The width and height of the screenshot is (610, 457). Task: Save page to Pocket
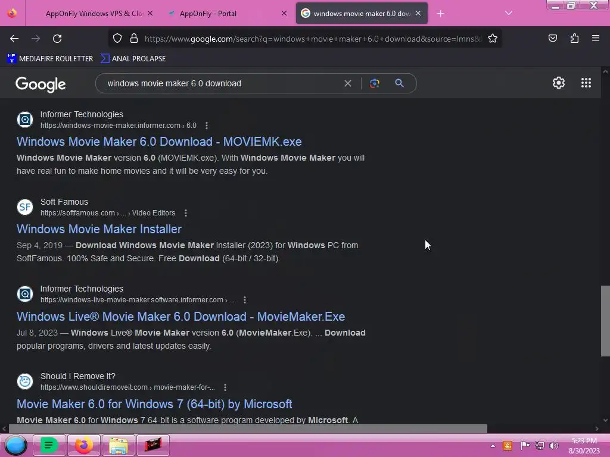(552, 38)
